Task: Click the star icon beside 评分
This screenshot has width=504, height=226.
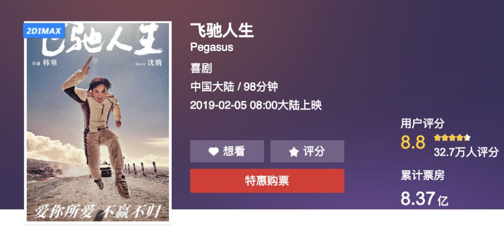Action: pos(294,151)
